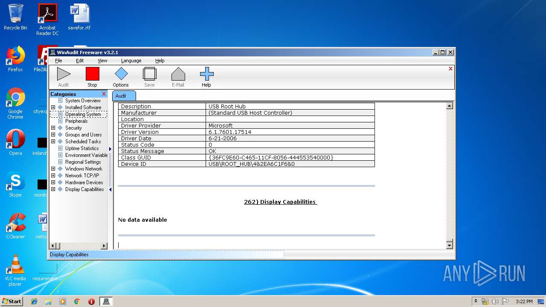Open Chrome from the taskbar
This screenshot has width=546, height=307.
77,301
